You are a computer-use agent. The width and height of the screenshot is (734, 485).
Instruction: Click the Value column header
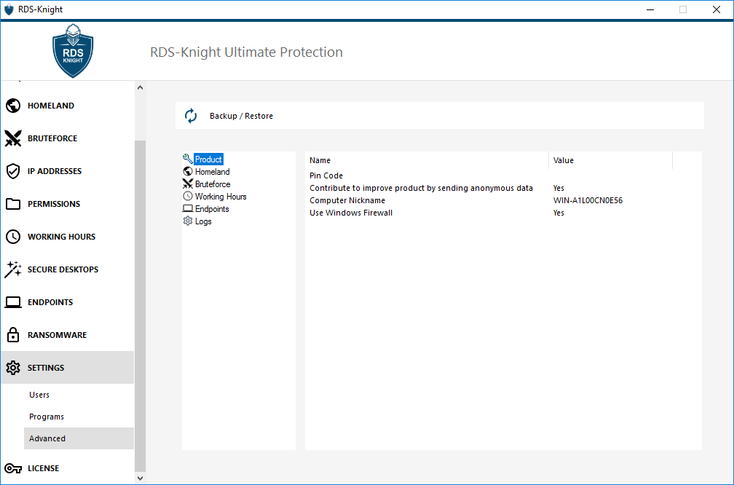(564, 160)
